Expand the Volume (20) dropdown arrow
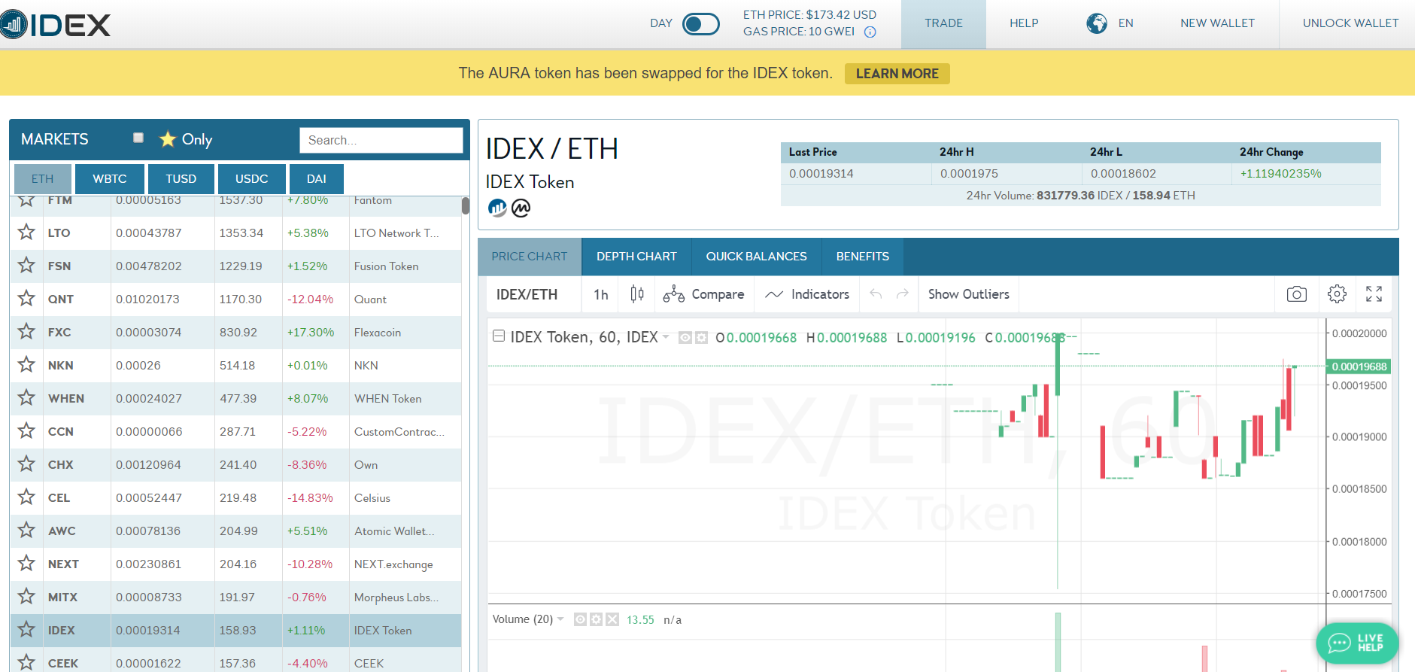Image resolution: width=1415 pixels, height=672 pixels. point(560,619)
